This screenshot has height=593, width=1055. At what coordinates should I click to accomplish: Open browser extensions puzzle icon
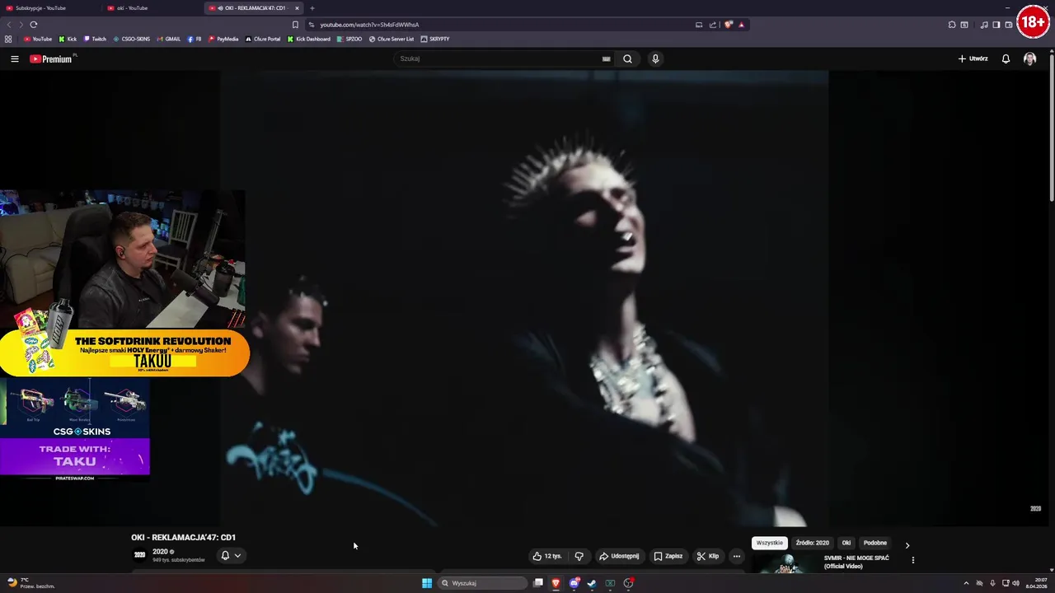[952, 25]
